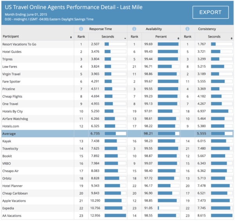This screenshot has width=235, height=221.
Task: Select the Virgin Travel participant
Action: click(11, 74)
